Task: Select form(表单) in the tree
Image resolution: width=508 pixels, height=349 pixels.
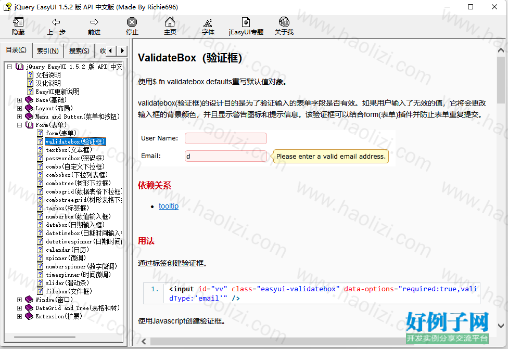Action: coord(61,133)
